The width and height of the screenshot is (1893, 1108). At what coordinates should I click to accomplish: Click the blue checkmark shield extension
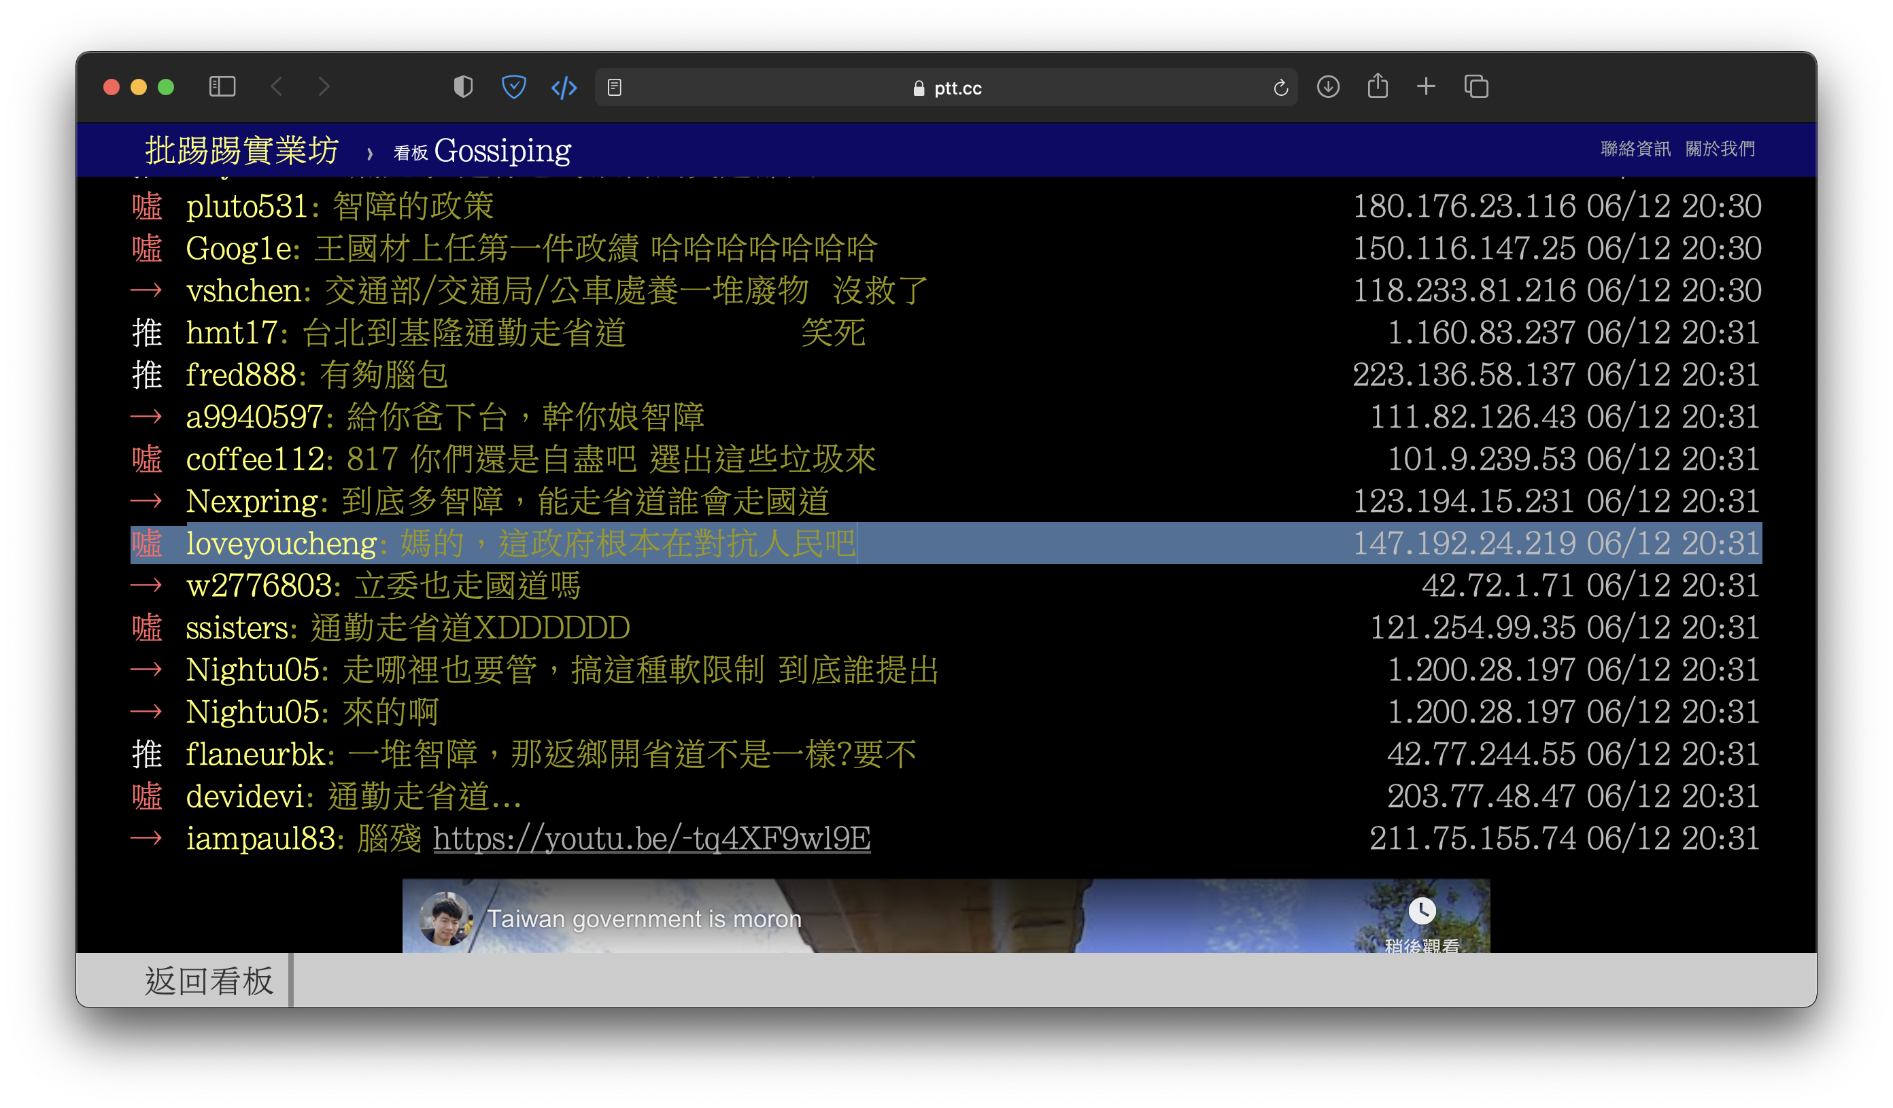(513, 87)
